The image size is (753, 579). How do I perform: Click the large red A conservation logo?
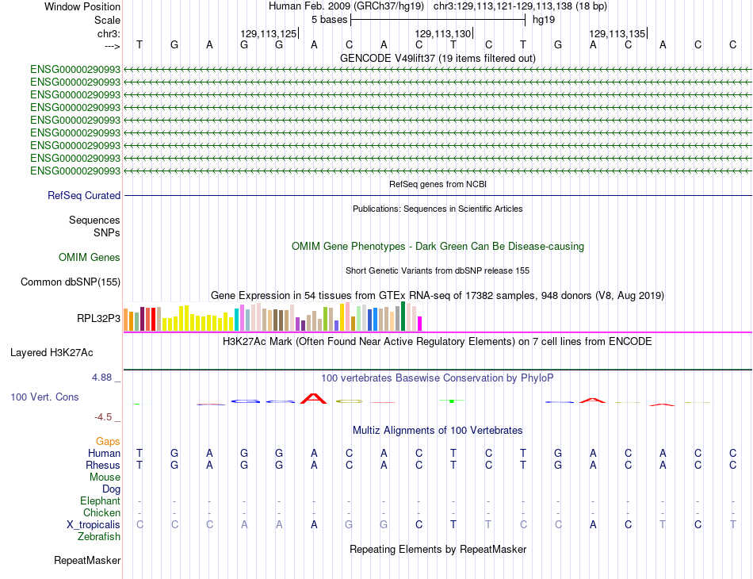coord(313,398)
